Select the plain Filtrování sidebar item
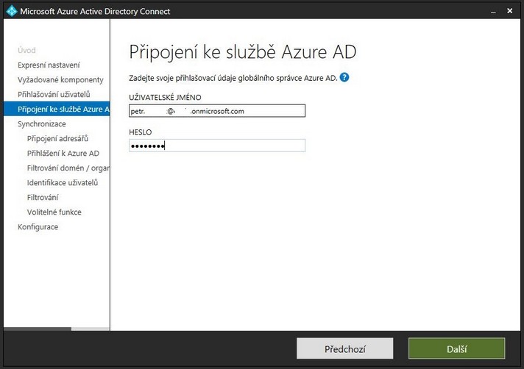Screen dimensions: 524x369 tap(43, 197)
